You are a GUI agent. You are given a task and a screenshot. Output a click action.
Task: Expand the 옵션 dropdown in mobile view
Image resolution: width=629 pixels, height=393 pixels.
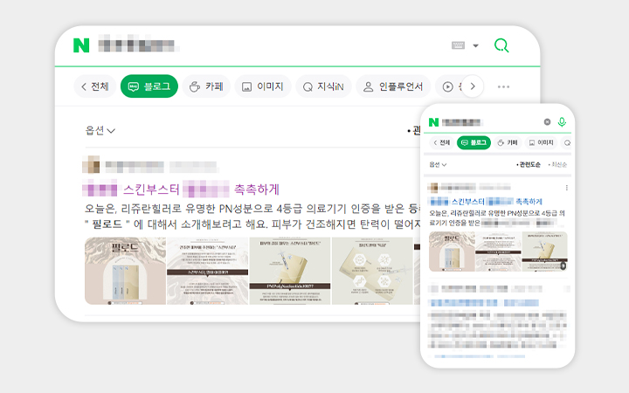click(x=438, y=164)
